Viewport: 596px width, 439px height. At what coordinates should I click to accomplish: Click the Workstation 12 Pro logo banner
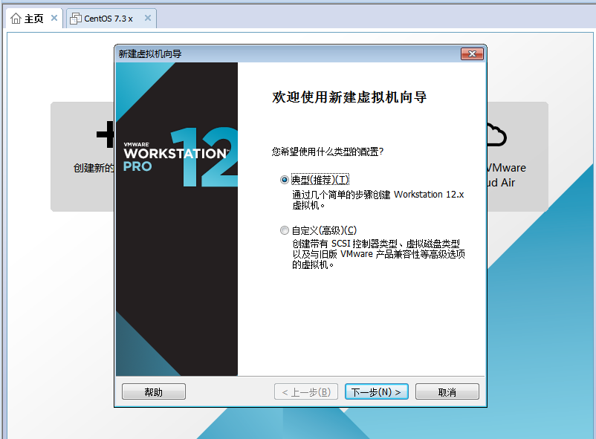(x=177, y=219)
